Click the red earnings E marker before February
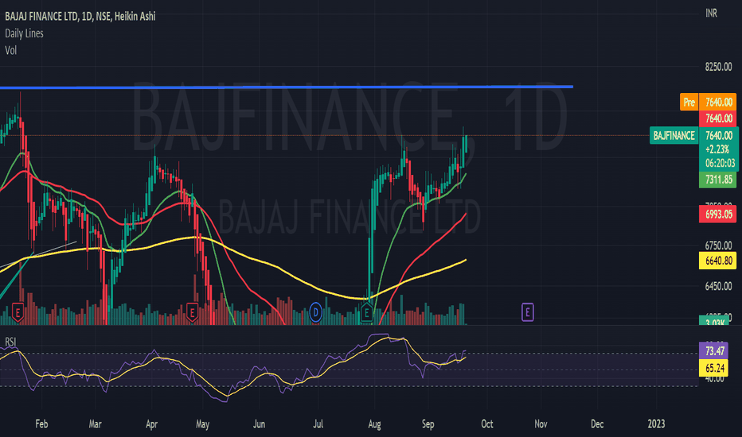This screenshot has width=742, height=437. (x=18, y=312)
